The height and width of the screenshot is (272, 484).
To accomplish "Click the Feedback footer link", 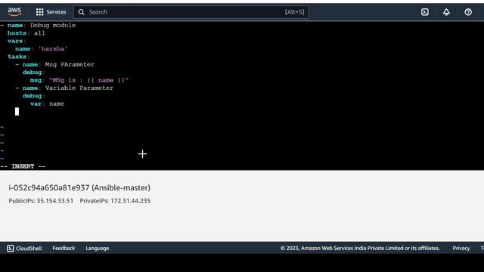I will click(64, 249).
